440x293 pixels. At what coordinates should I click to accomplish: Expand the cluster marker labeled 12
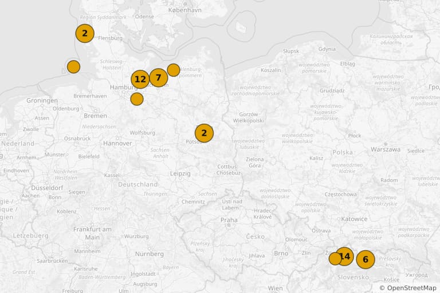point(140,80)
